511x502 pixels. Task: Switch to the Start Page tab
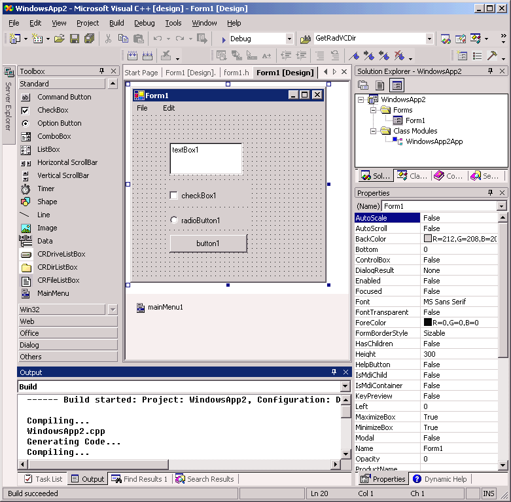pyautogui.click(x=141, y=73)
